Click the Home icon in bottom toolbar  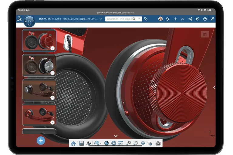tap(73, 143)
